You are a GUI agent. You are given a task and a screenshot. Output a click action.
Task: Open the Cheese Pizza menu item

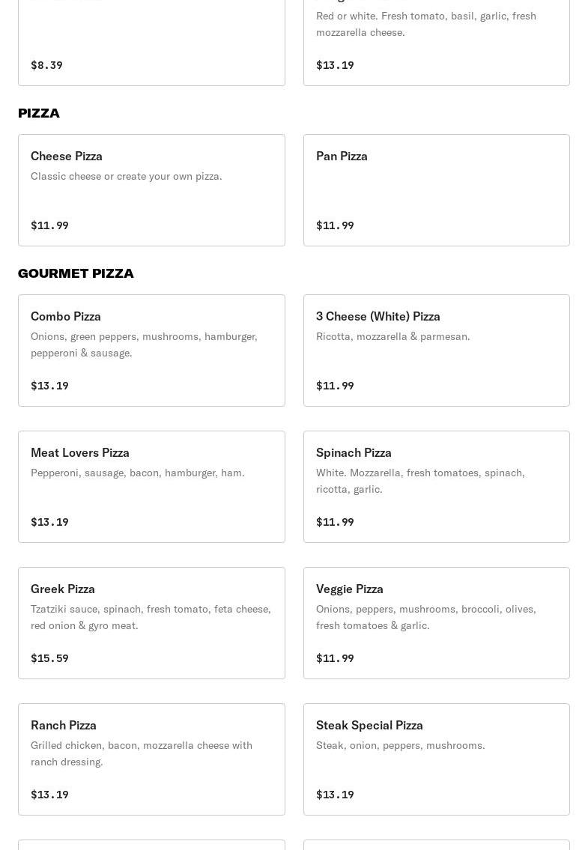pos(151,190)
